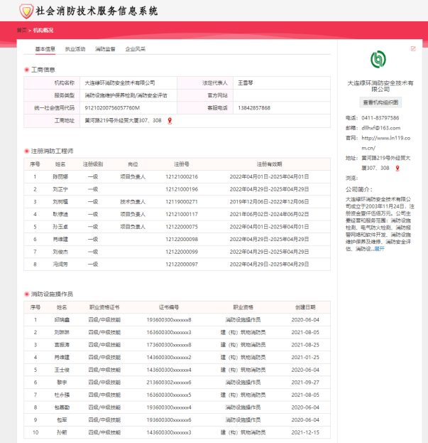The height and width of the screenshot is (443, 428).
Task: Click creation date 2021-12-15
Action: tap(305, 432)
